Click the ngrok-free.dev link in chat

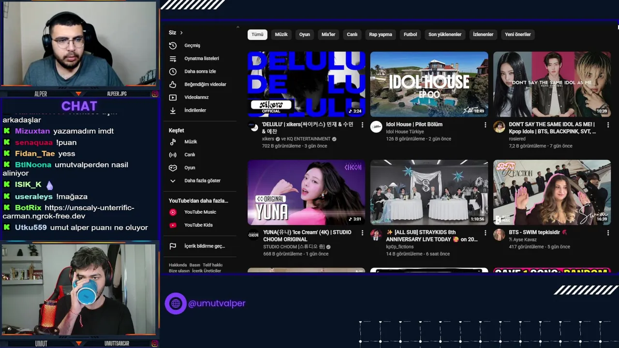[x=68, y=212]
